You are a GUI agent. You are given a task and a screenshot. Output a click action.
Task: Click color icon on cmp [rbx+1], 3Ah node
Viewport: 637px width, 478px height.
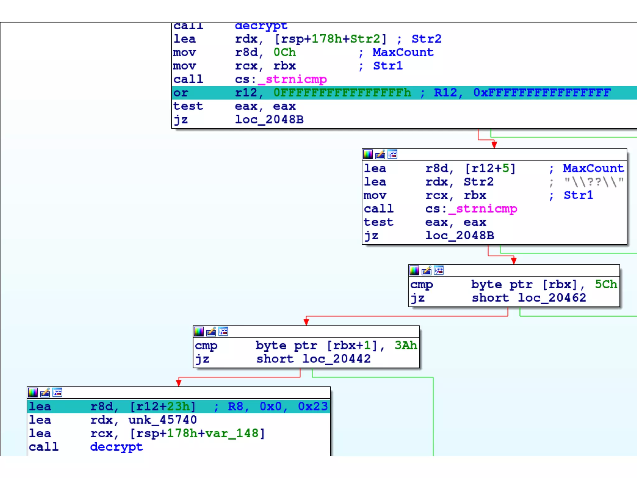click(199, 332)
